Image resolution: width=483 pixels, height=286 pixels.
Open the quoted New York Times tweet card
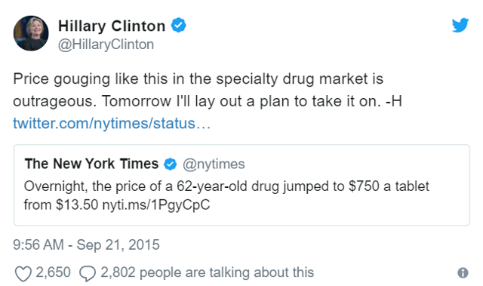coord(241,185)
